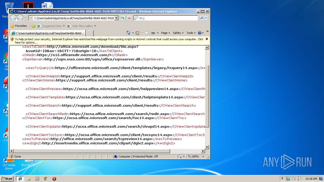The height and width of the screenshot is (182, 324).
Task: Click the helptemplate14.aspx URL line
Action: 124,97
